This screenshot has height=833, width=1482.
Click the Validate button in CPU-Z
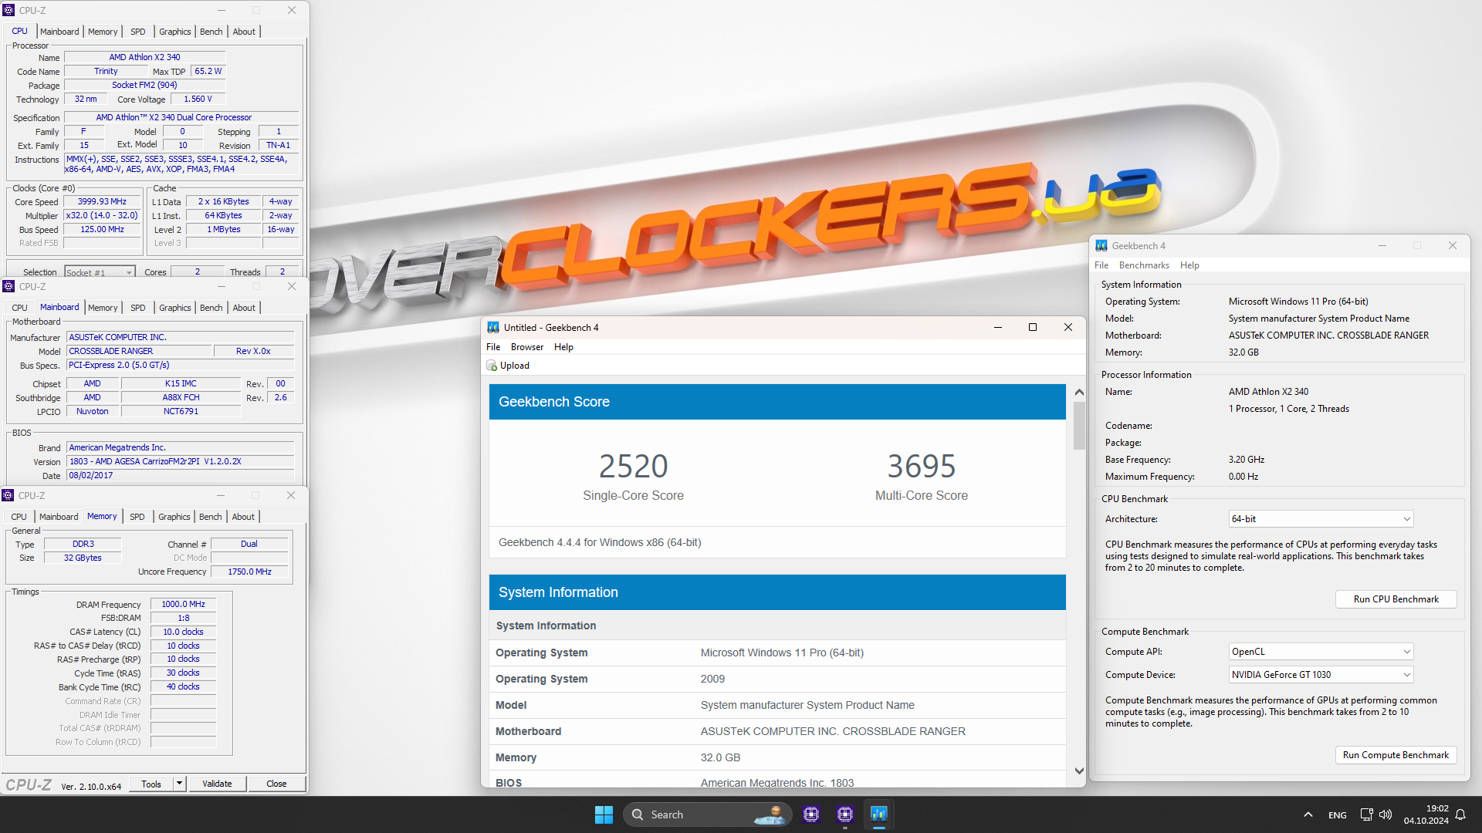pos(217,784)
